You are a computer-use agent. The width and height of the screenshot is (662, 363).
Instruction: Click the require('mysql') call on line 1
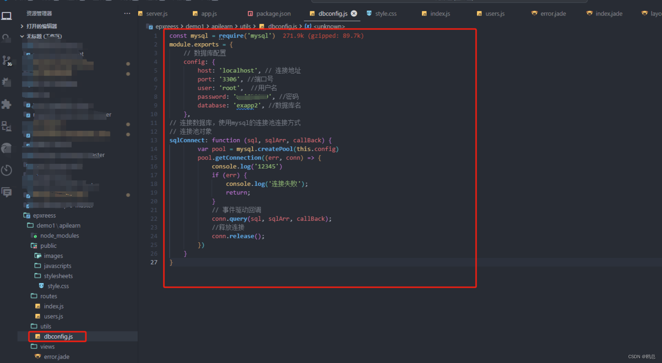pyautogui.click(x=247, y=36)
